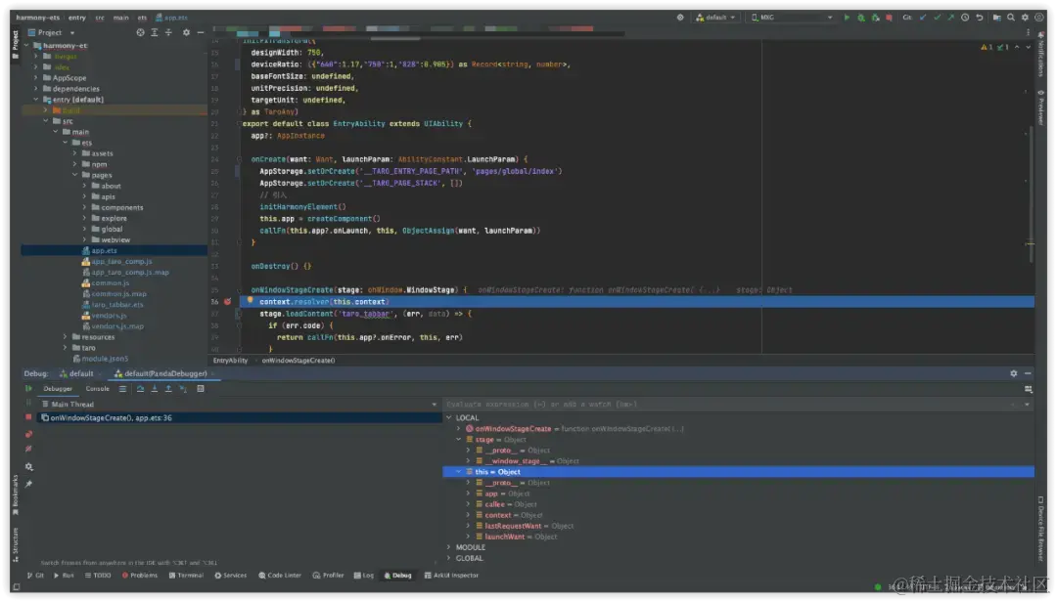This screenshot has height=602, width=1057.
Task: Stop debugging with red square in debug panel
Action: 28,417
